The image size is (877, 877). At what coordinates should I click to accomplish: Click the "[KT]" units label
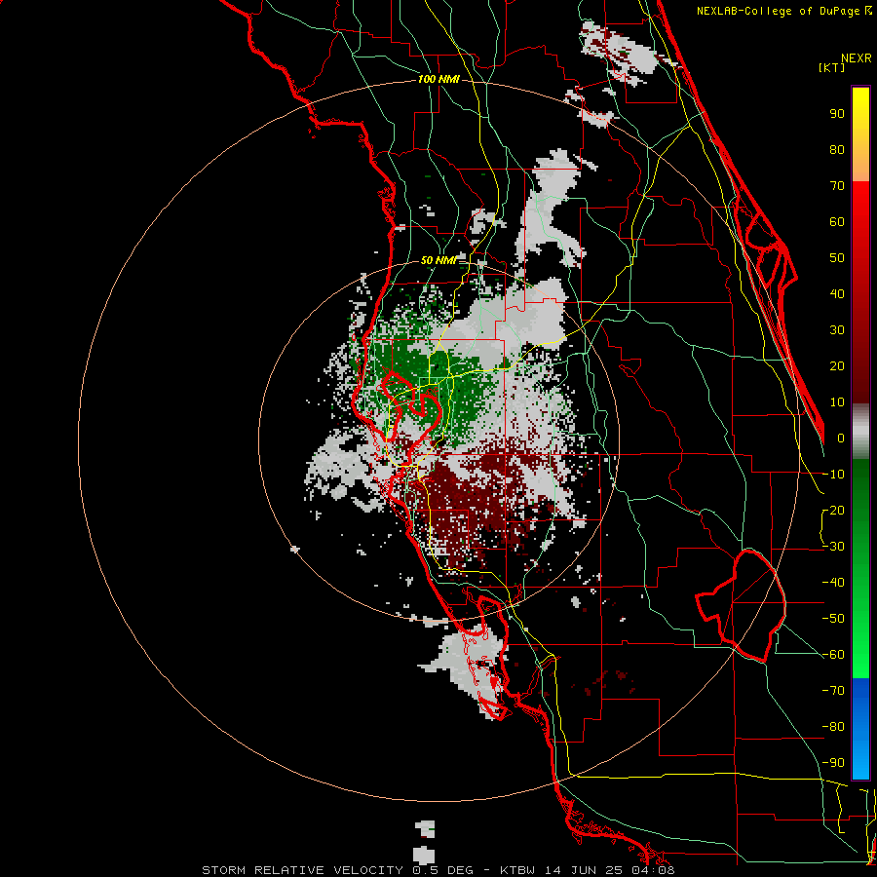click(832, 67)
